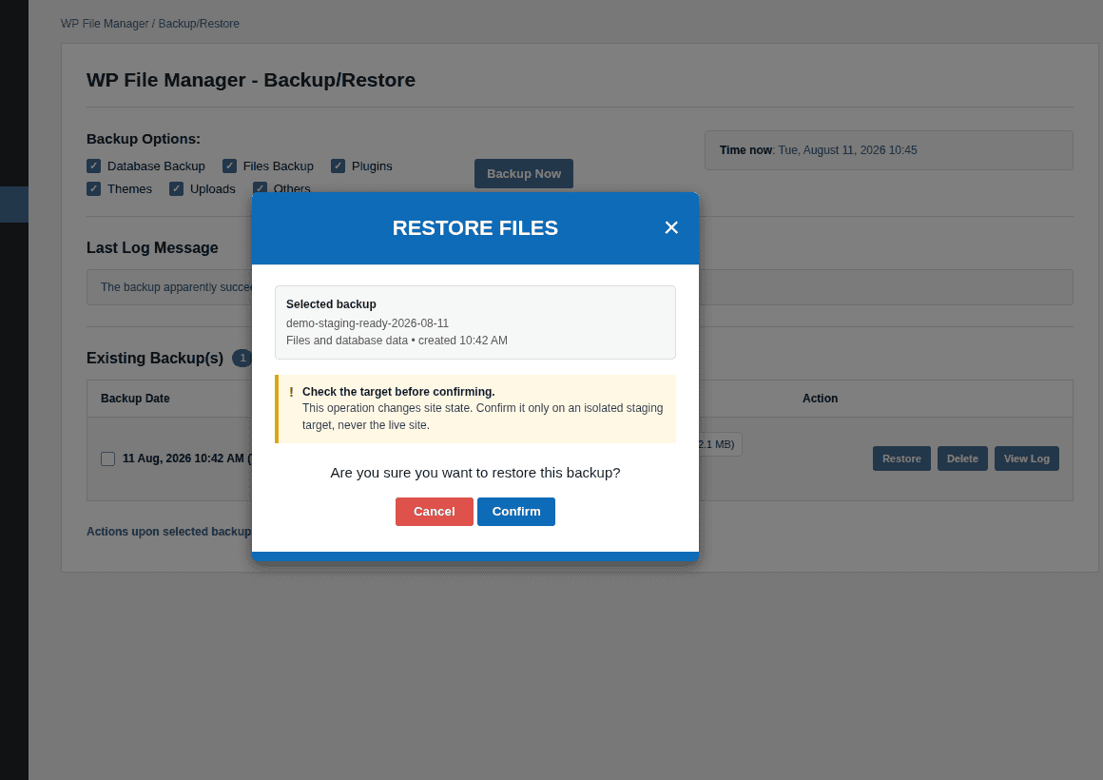
Task: Click 'Check the target before confirming.' heading
Action: (x=398, y=391)
